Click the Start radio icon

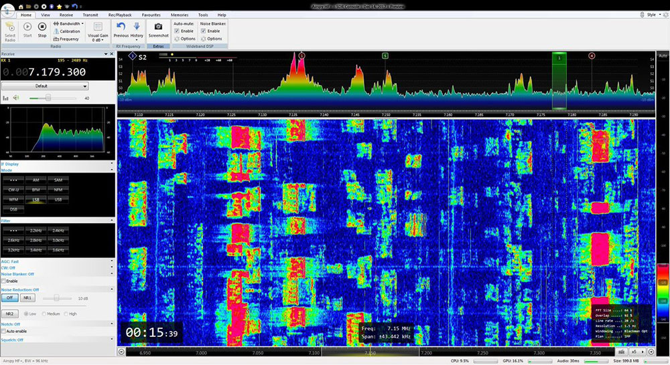click(27, 28)
